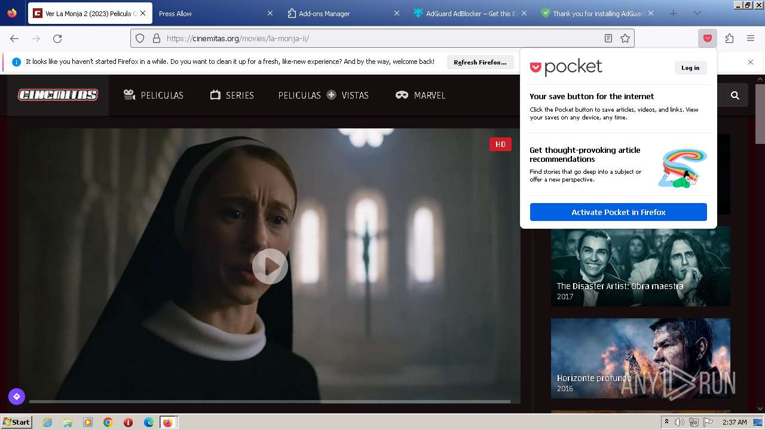Viewport: 765px width, 430px height.
Task: Expand the list all tabs chevron
Action: (x=697, y=13)
